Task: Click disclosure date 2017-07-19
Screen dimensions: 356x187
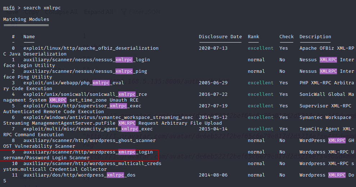Action: pos(213,106)
